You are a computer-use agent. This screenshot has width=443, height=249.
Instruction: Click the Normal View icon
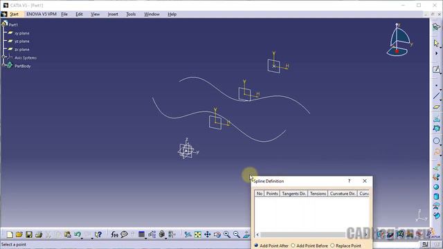pyautogui.click(x=246, y=234)
